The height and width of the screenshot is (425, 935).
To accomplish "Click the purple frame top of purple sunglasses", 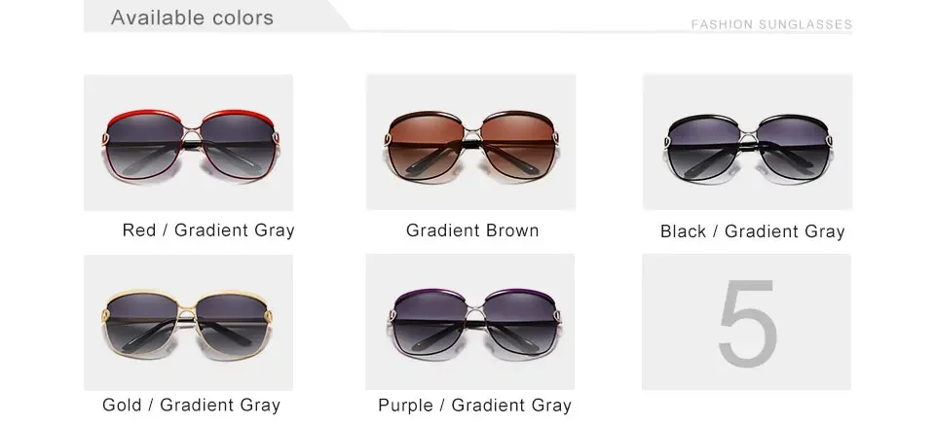I will 430,294.
